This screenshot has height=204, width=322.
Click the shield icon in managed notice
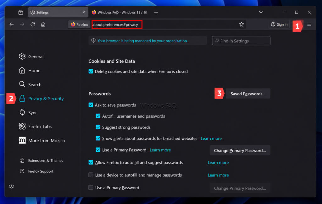pyautogui.click(x=93, y=40)
